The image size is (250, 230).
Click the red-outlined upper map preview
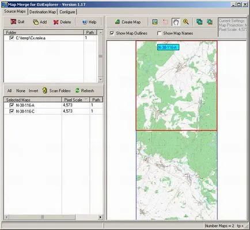(x=176, y=86)
